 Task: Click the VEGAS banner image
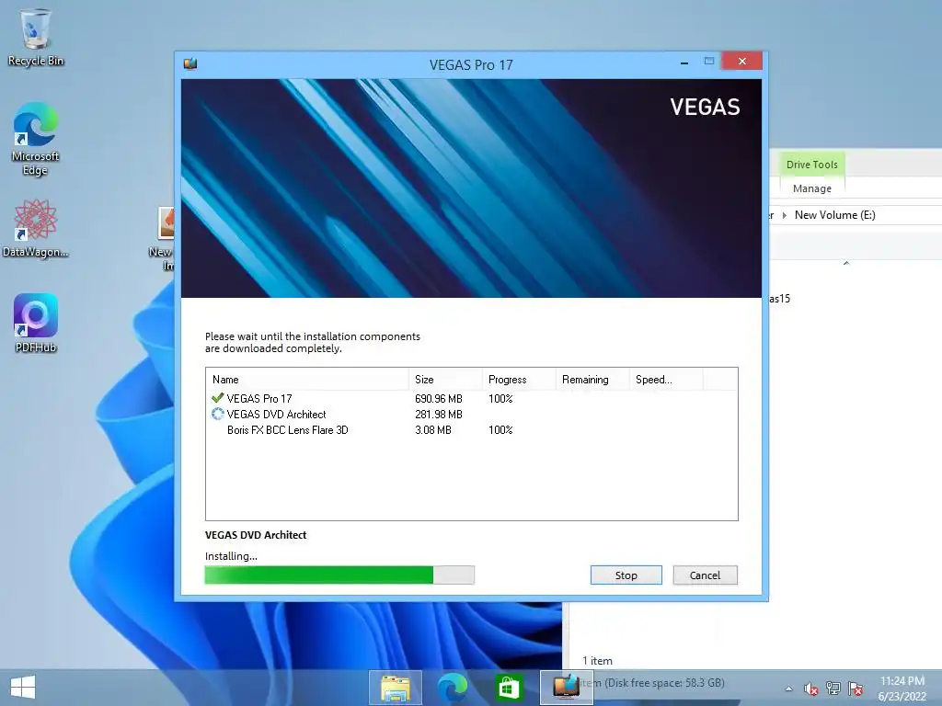471,188
